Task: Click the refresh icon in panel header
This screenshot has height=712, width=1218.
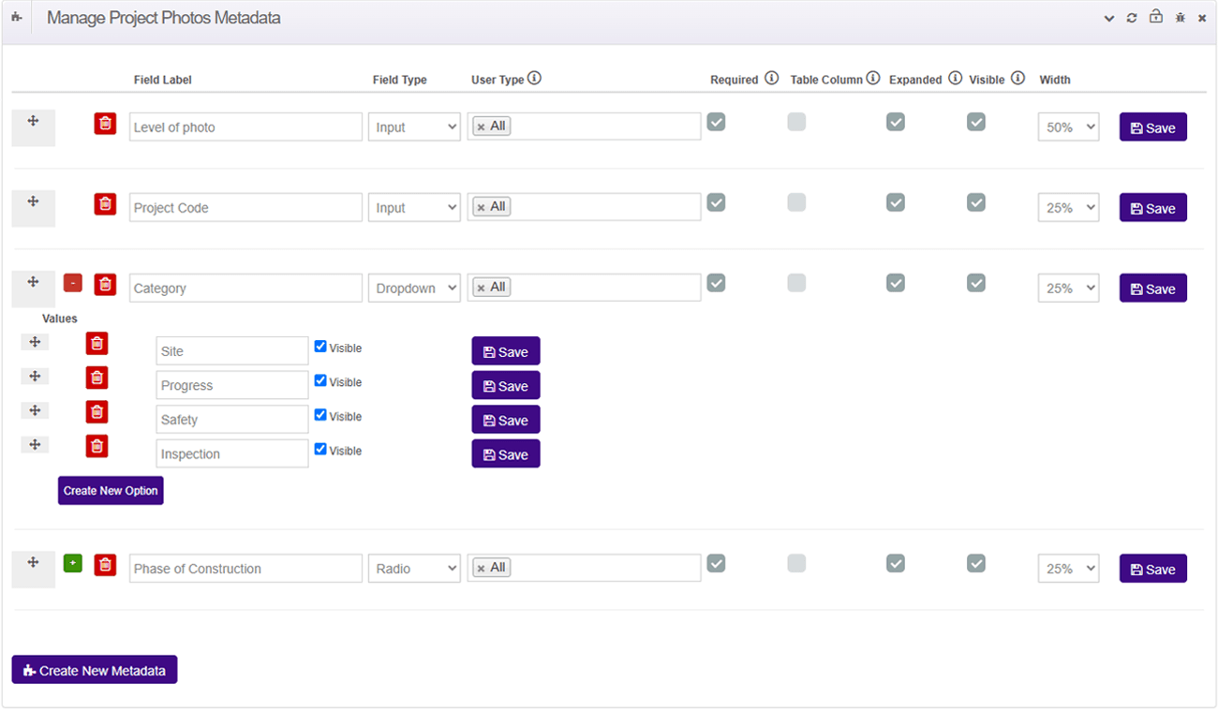Action: [1132, 18]
